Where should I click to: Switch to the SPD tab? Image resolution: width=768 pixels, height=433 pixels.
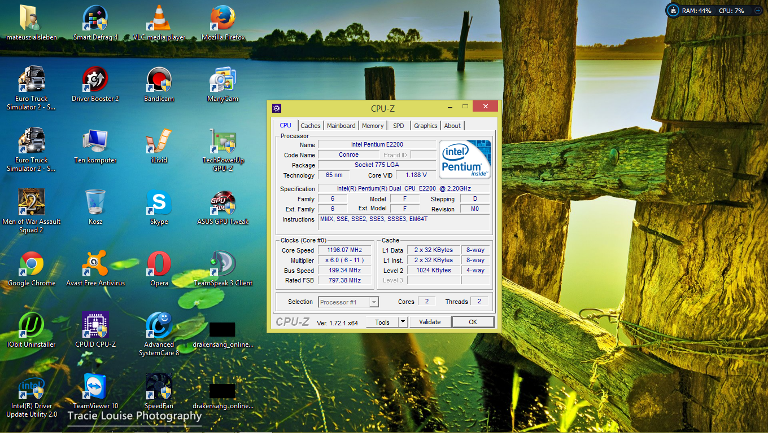point(399,126)
